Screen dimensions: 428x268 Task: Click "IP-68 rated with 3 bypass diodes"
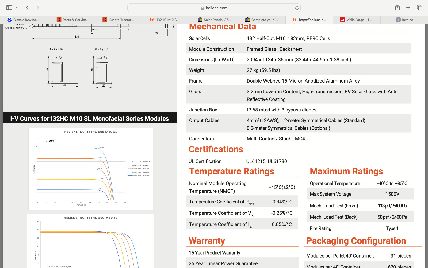point(281,110)
